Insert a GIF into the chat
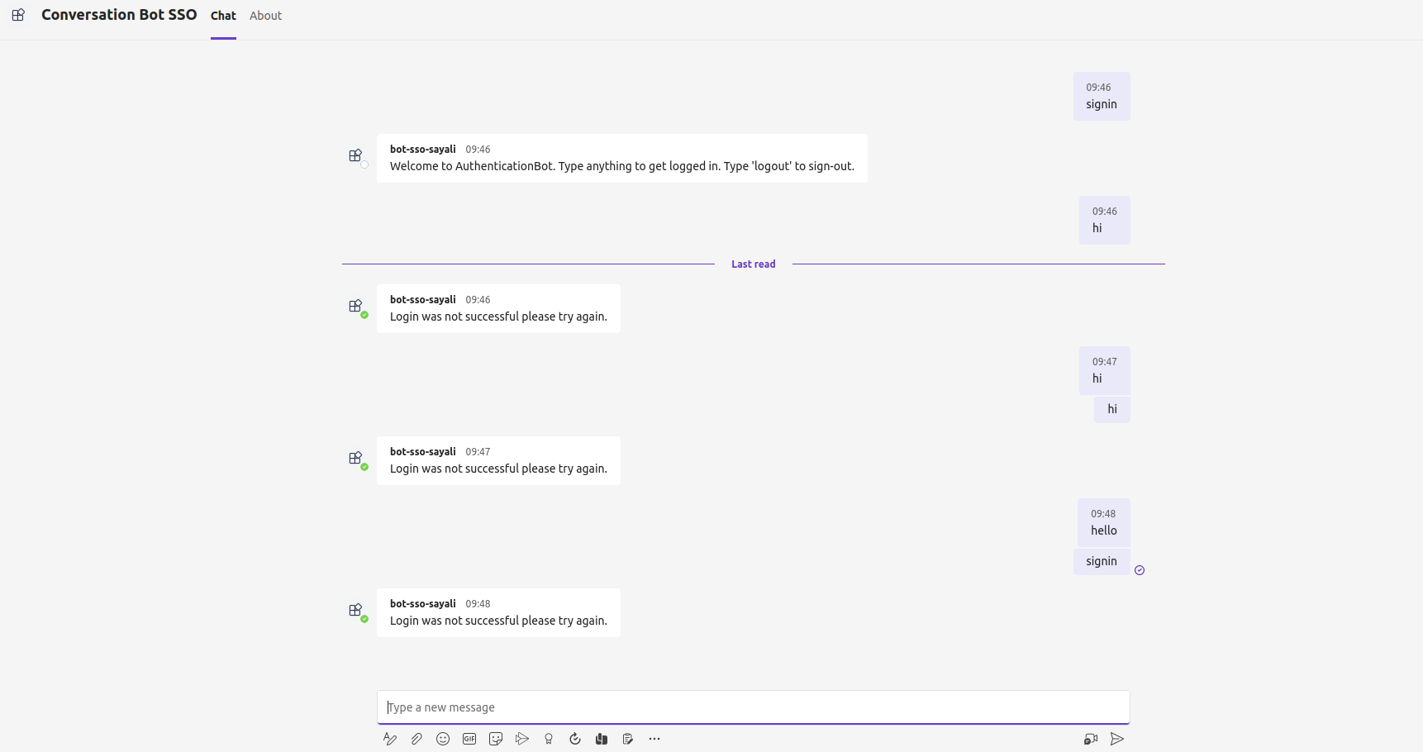Image resolution: width=1423 pixels, height=752 pixels. tap(469, 738)
